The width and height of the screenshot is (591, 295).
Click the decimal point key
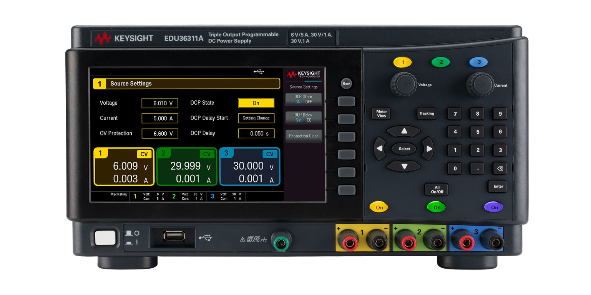click(477, 168)
